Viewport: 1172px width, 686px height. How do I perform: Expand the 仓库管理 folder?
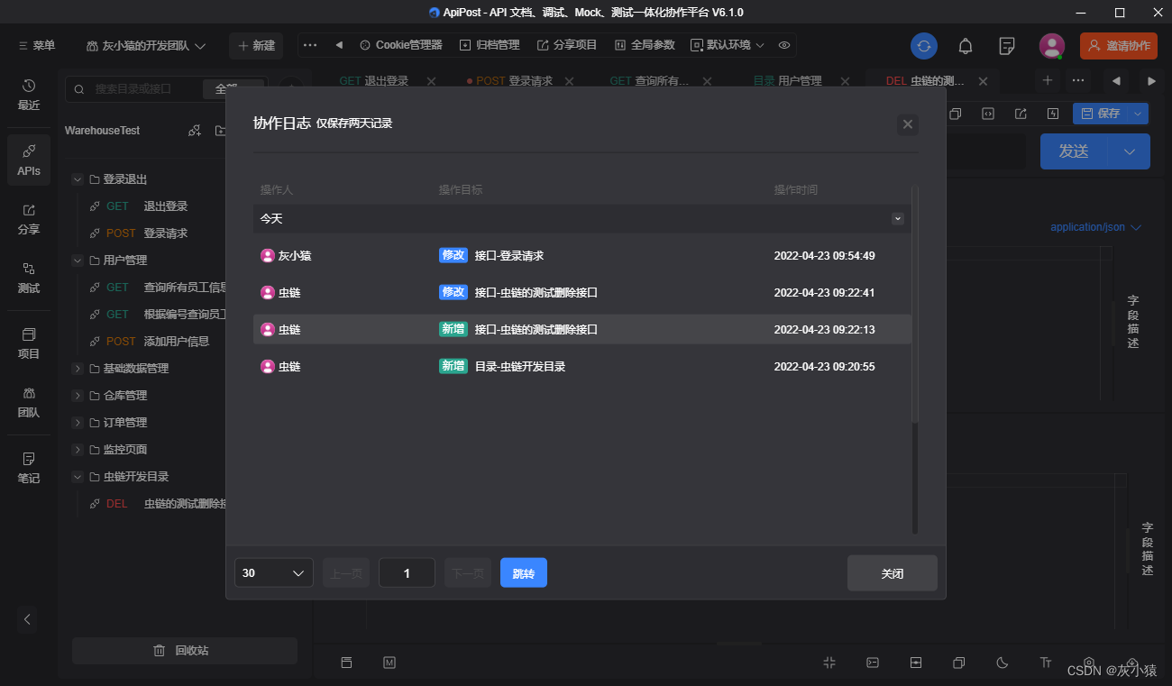[x=78, y=396]
